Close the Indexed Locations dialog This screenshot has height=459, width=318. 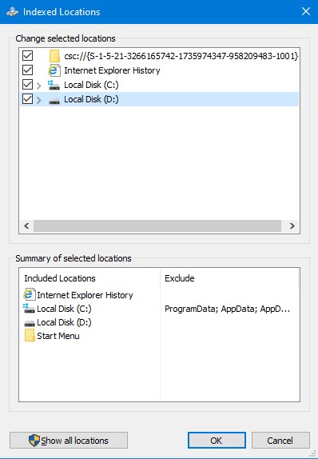coord(306,12)
